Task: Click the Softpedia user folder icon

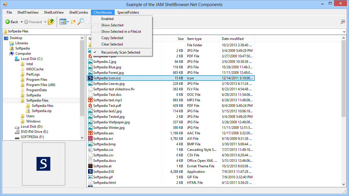Action: (12, 48)
